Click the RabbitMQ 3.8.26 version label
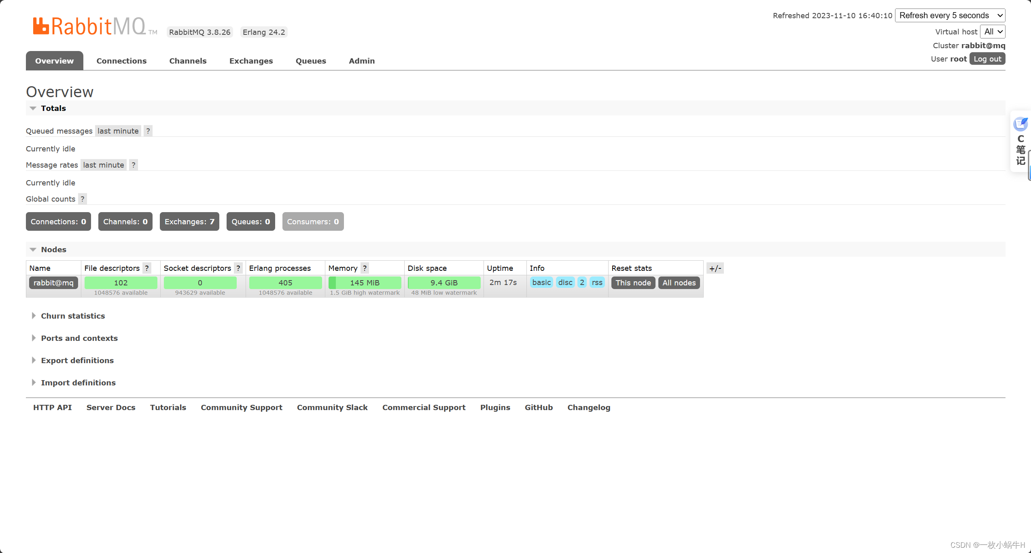This screenshot has width=1031, height=553. [x=200, y=32]
